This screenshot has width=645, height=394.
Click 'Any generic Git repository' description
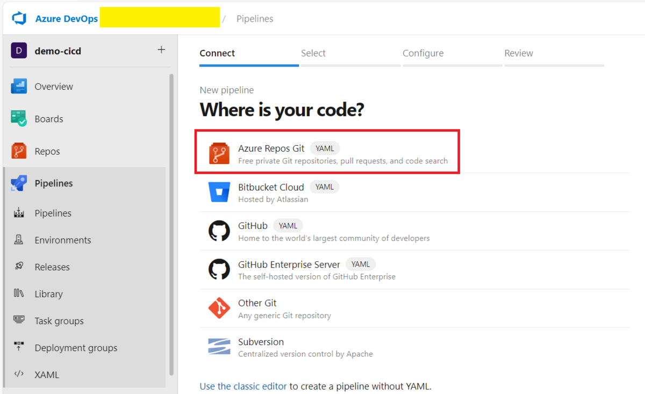(284, 316)
